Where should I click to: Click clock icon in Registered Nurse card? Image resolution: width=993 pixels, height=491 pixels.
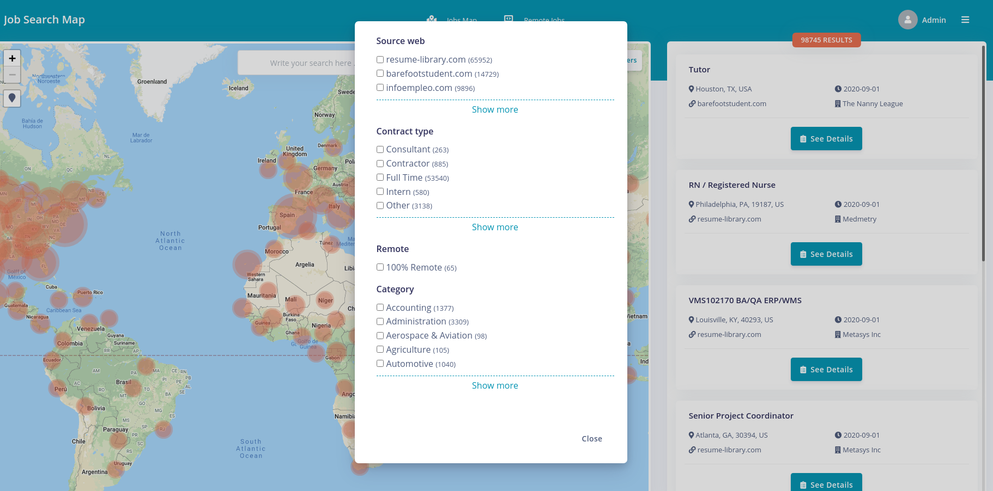[838, 204]
